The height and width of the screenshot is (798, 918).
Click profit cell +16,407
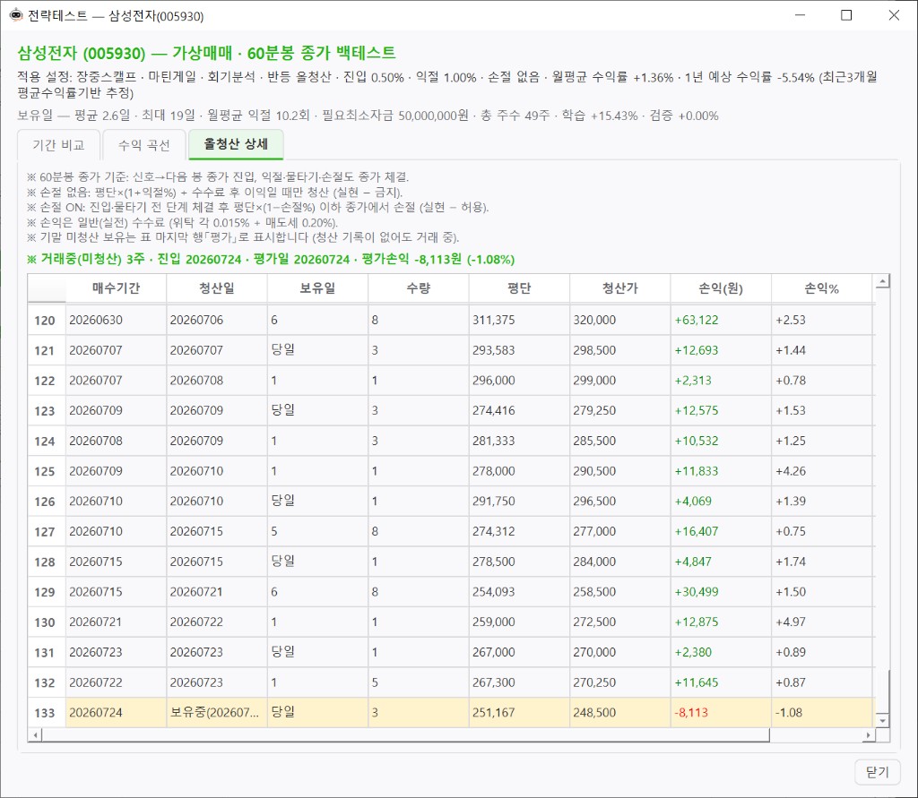[721, 531]
